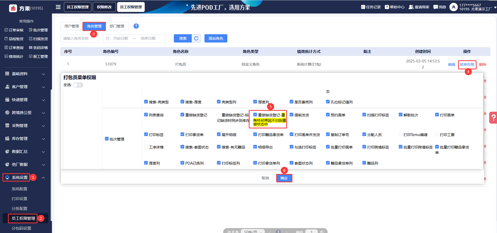The width and height of the screenshot is (497, 233).
Task: Toggle the 全选 switch
Action: [x=78, y=85]
